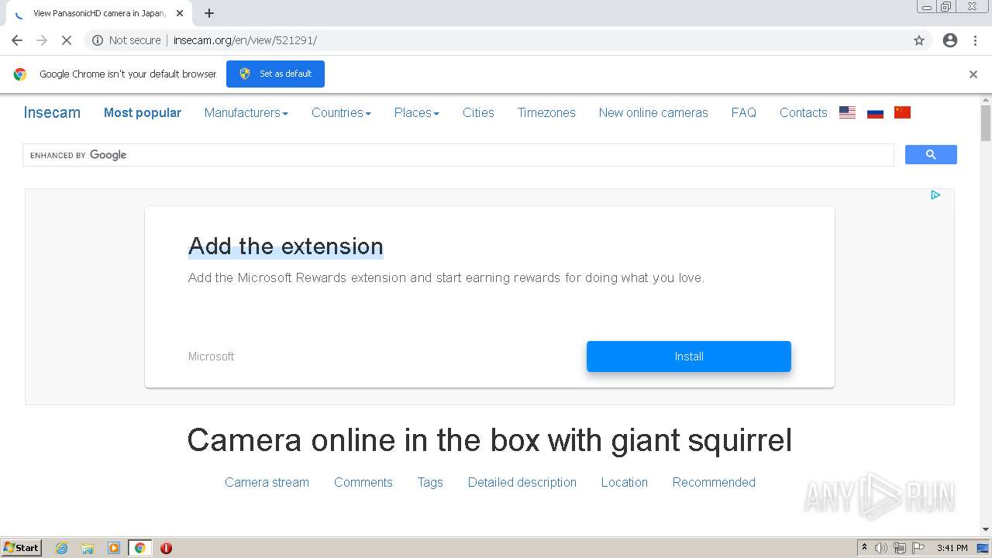The width and height of the screenshot is (992, 558).
Task: Open a new tab
Action: [209, 13]
